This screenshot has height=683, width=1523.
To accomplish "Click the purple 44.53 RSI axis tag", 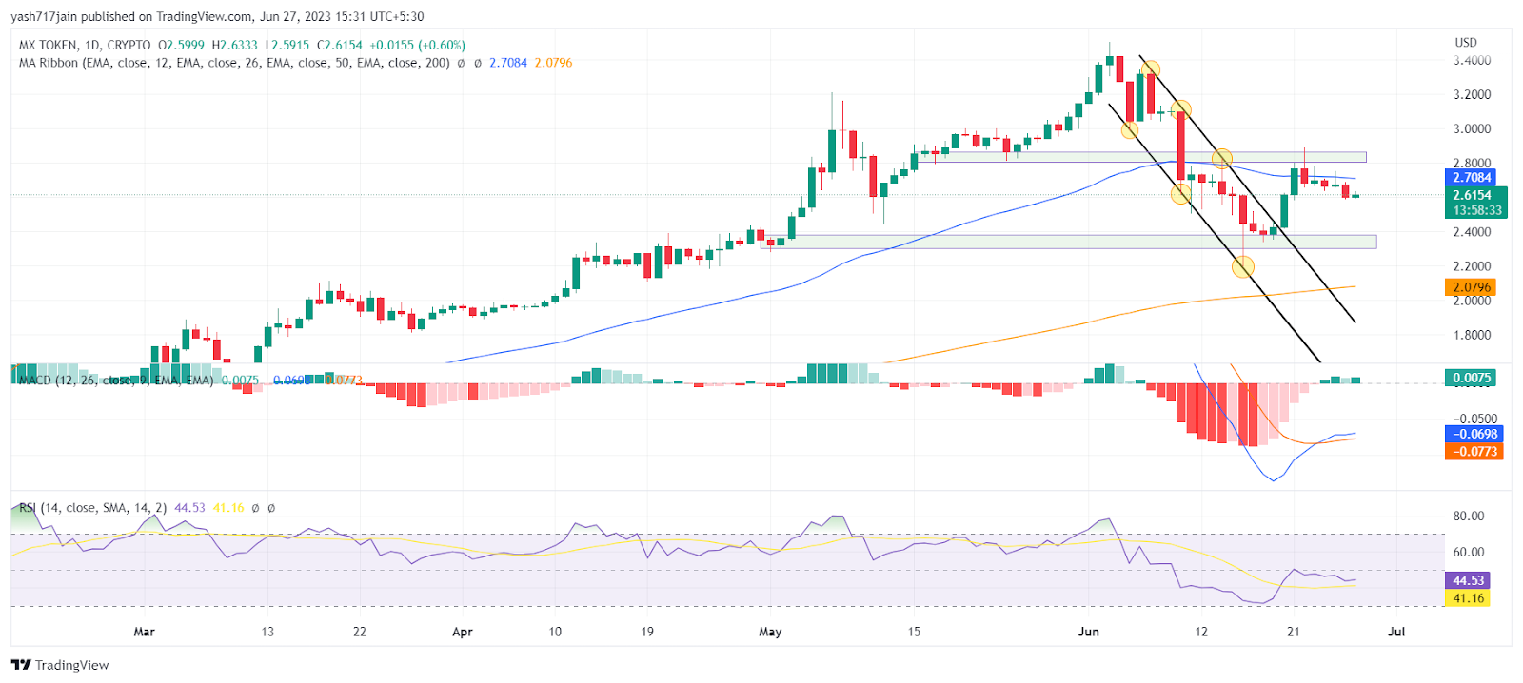I will click(1468, 580).
